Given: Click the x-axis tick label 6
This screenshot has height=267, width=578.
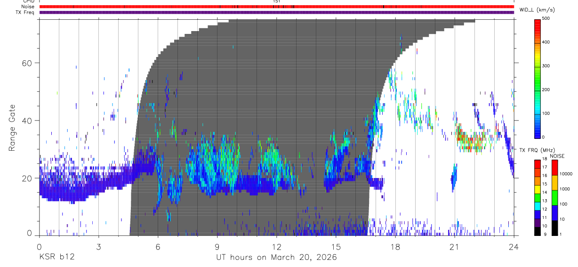Looking at the screenshot, I should [158, 246].
